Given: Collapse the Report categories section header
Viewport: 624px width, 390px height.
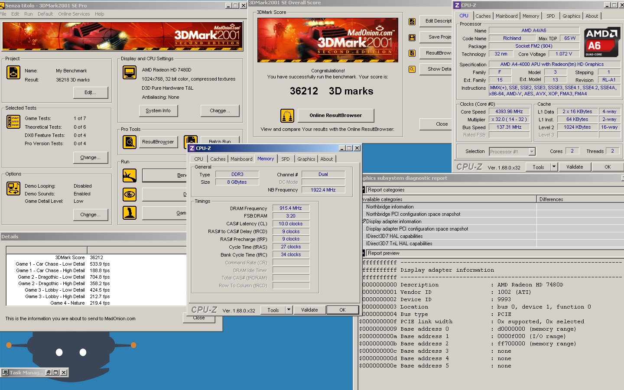Looking at the screenshot, I should (364, 190).
